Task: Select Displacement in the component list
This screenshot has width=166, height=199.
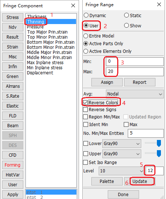Action: 40,73
